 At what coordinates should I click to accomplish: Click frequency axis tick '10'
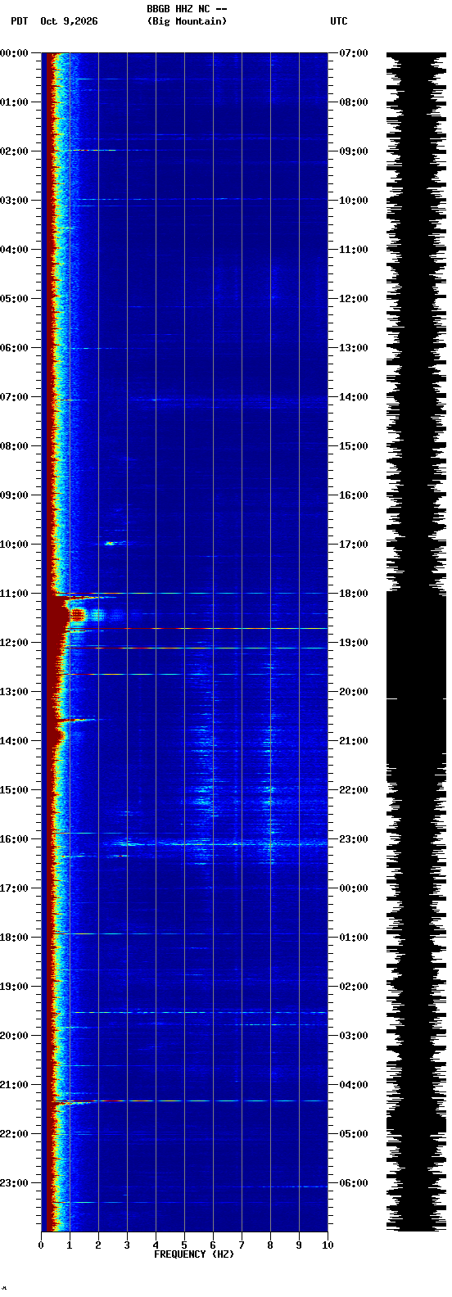[x=328, y=1245]
